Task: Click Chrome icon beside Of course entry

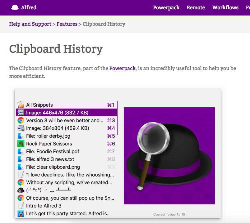Action: pyautogui.click(x=21, y=198)
